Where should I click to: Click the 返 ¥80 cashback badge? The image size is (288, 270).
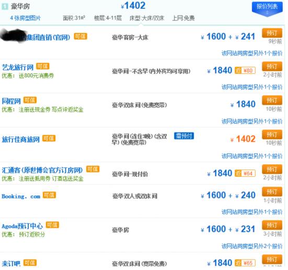pos(245,70)
